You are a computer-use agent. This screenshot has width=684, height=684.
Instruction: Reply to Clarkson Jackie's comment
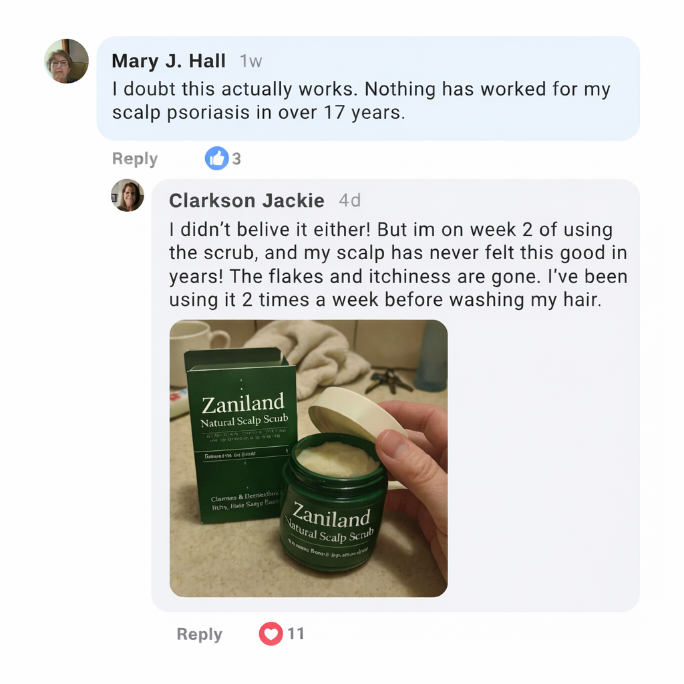pyautogui.click(x=199, y=635)
